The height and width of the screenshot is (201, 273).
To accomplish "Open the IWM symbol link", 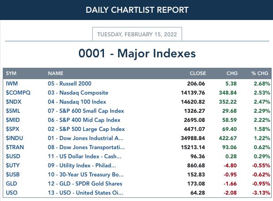I will pyautogui.click(x=12, y=84).
